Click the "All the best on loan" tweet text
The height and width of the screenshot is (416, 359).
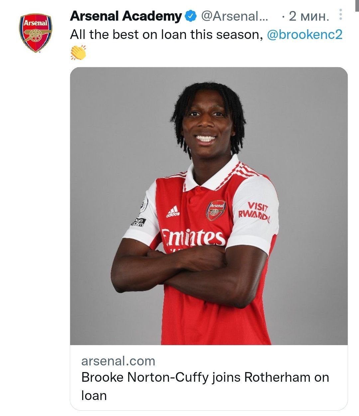(166, 35)
